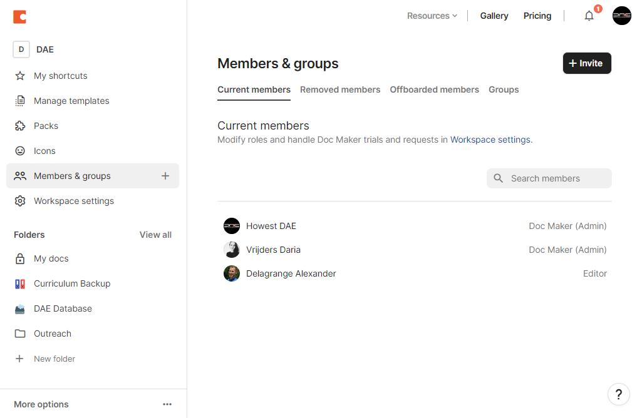Select the Current members tab
The width and height of the screenshot is (637, 418).
tap(254, 89)
